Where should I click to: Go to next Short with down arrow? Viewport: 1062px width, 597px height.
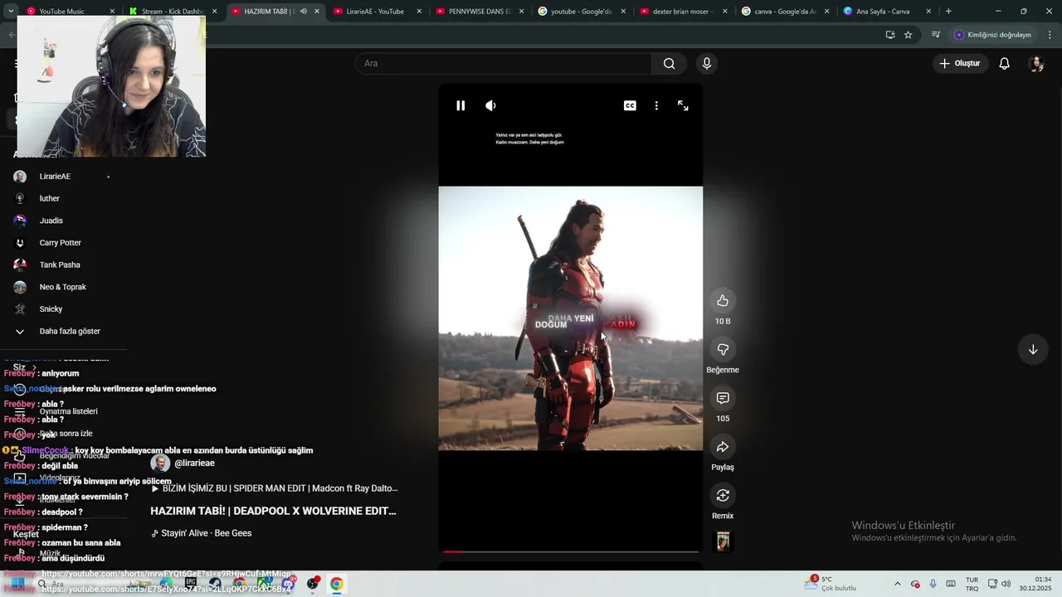click(1033, 350)
